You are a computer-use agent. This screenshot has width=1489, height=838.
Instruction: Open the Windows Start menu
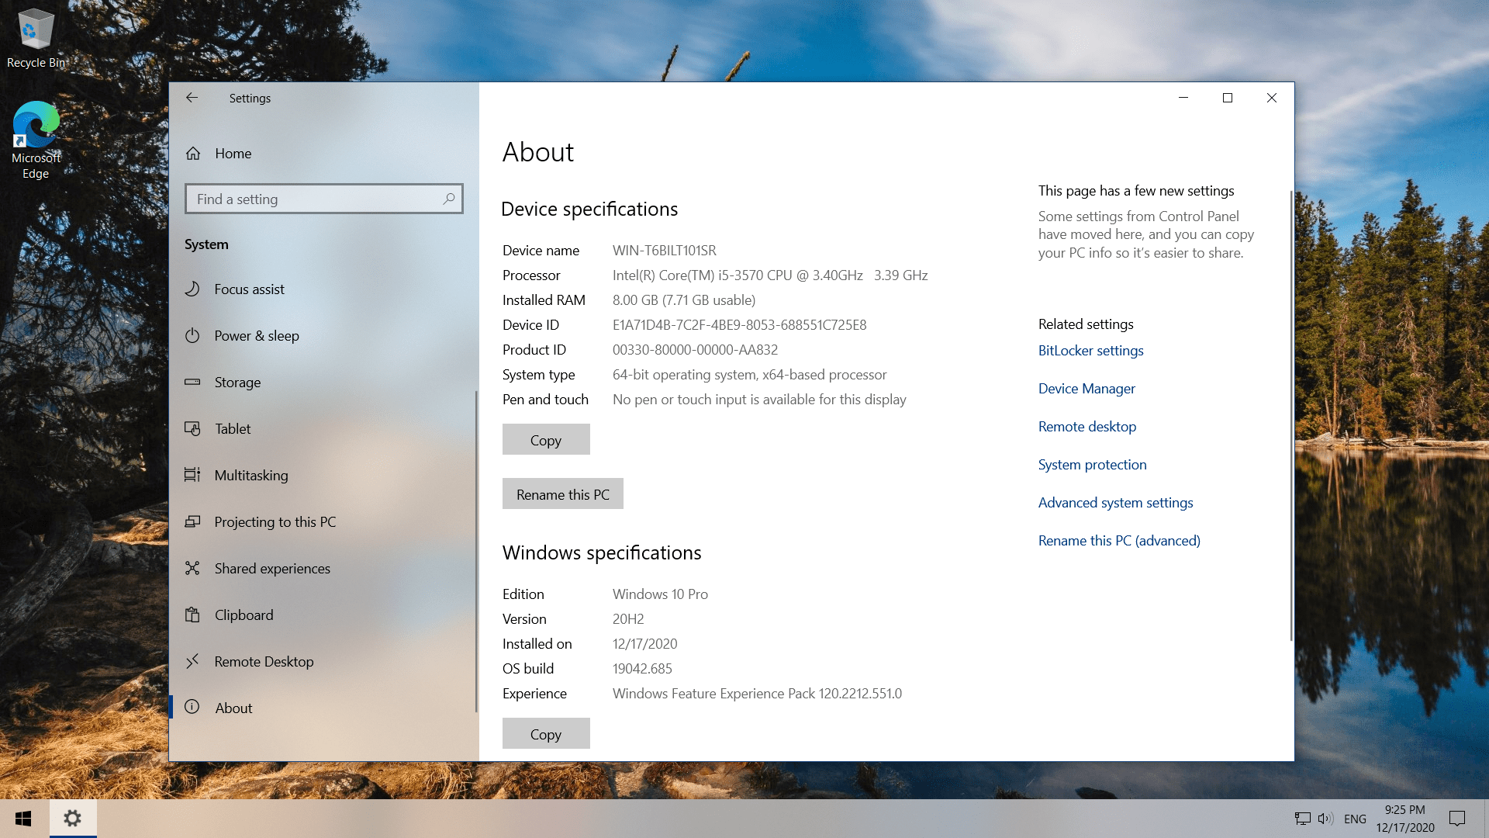click(23, 819)
